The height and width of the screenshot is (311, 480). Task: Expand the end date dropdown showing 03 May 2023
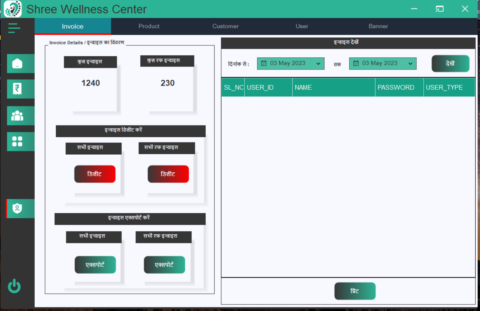[410, 63]
